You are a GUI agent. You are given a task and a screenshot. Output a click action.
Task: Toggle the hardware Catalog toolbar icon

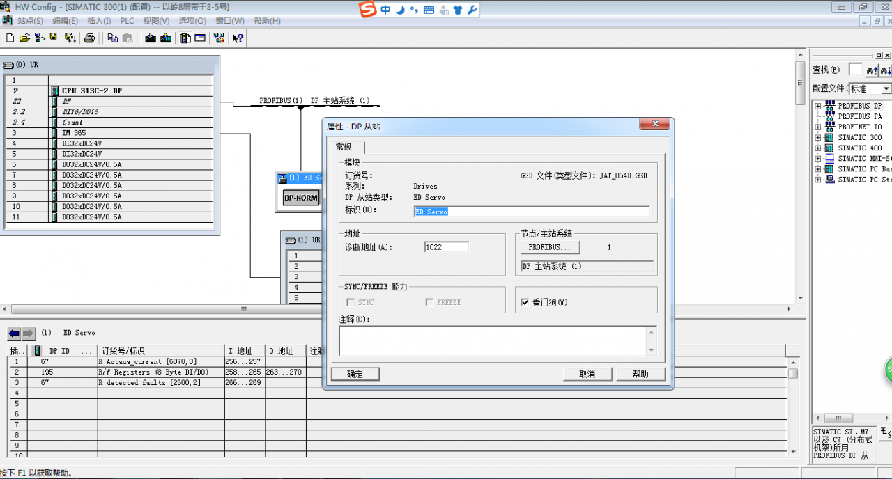point(185,38)
